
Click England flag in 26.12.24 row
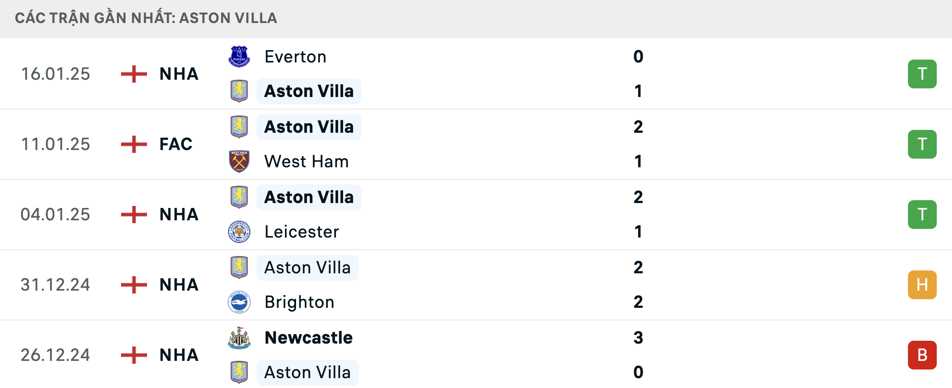point(134,355)
